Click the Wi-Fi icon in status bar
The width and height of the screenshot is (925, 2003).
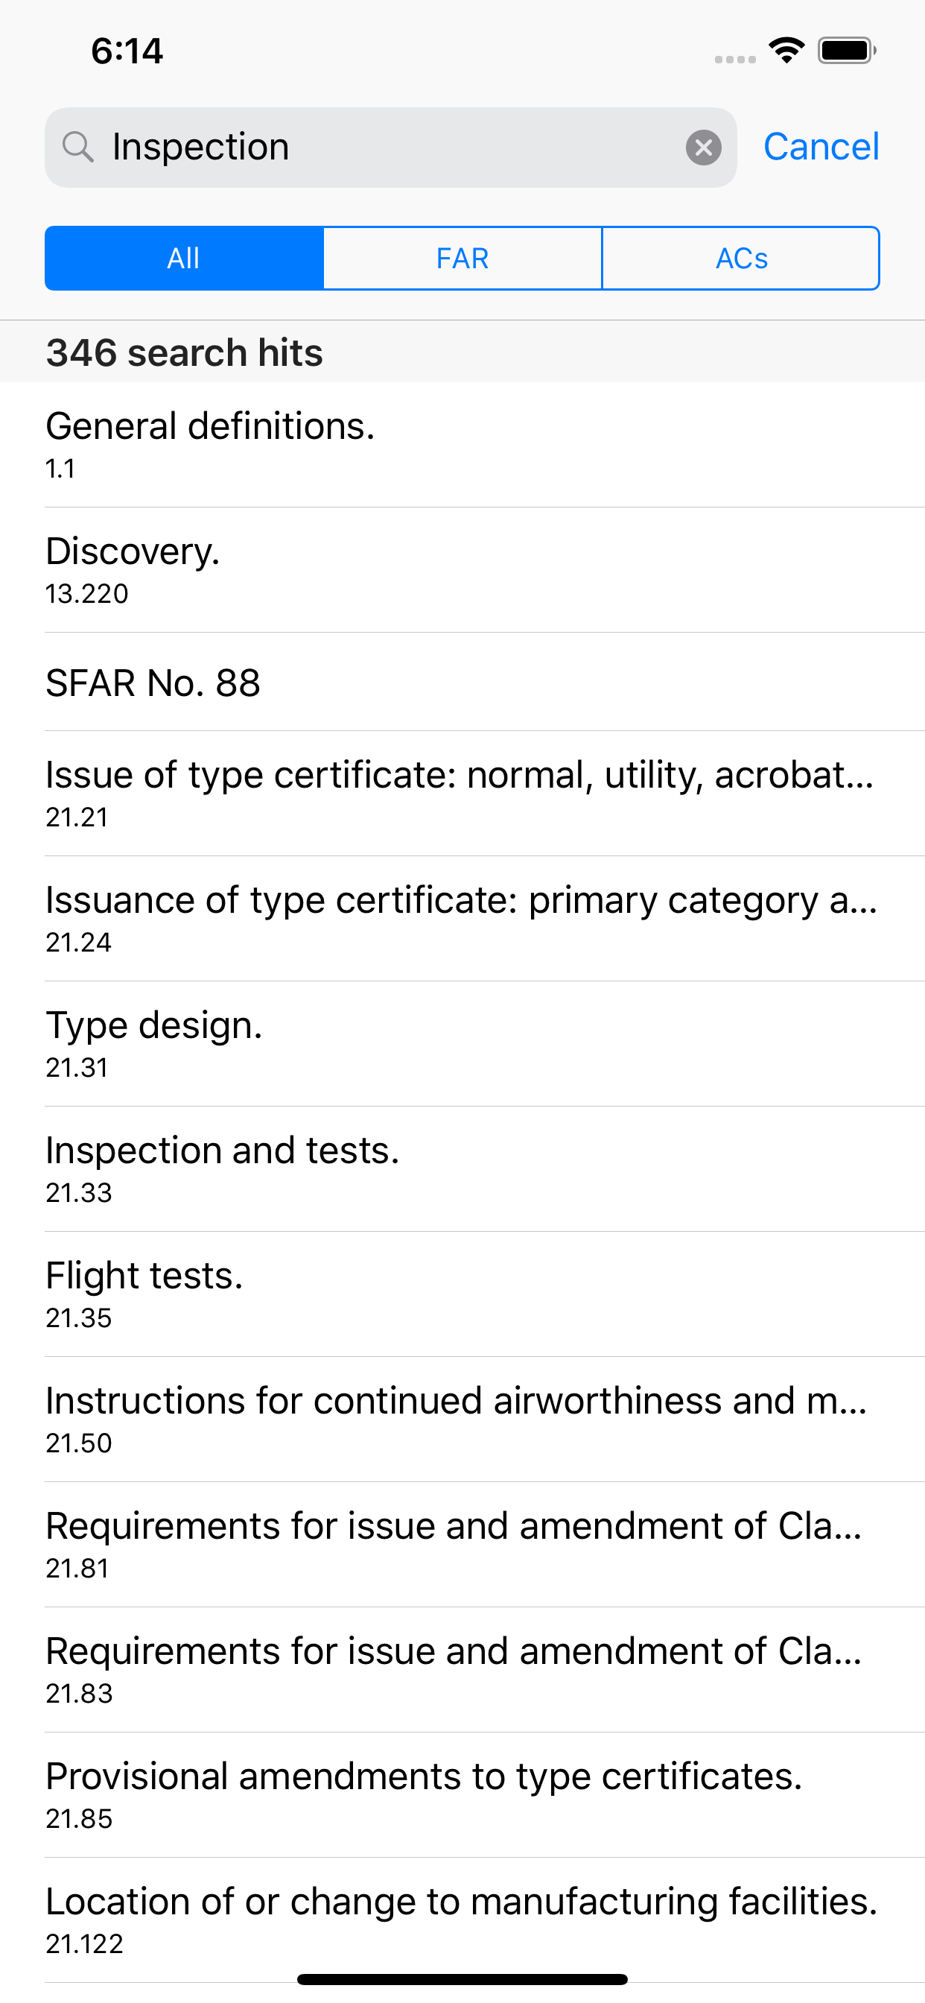785,50
